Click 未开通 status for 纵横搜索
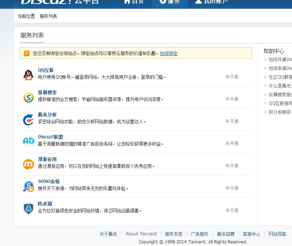The height and width of the screenshot is (246, 292). tap(232, 99)
